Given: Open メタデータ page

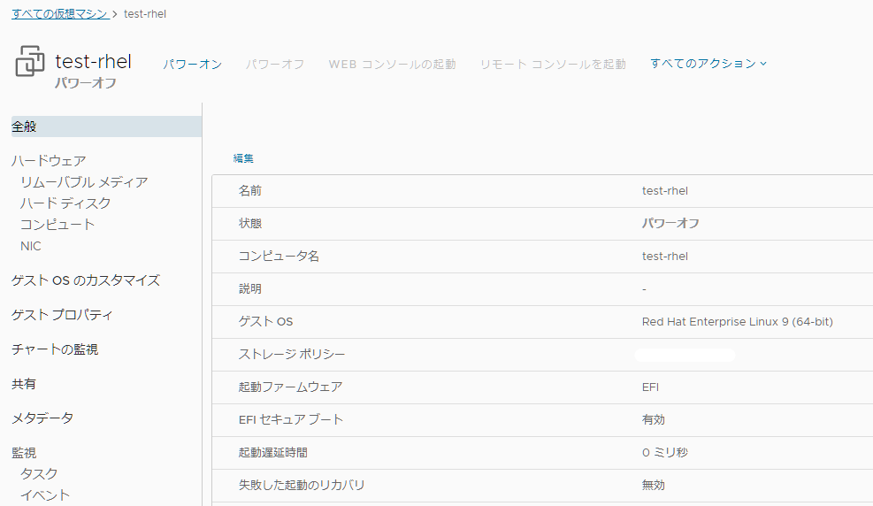Looking at the screenshot, I should [42, 418].
